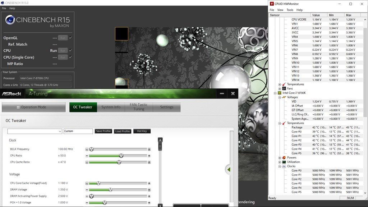Switch to the FAN-Tastic Tuning tab
Viewport: 368px width, 207px height.
point(139,107)
